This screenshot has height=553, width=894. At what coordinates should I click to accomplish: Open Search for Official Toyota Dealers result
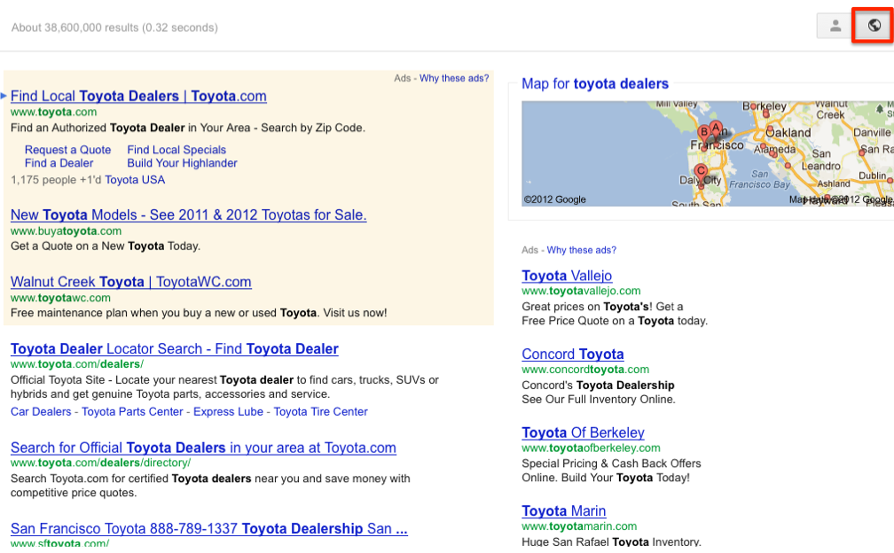point(204,448)
